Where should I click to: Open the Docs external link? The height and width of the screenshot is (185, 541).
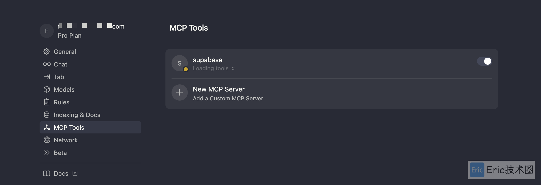(60, 173)
